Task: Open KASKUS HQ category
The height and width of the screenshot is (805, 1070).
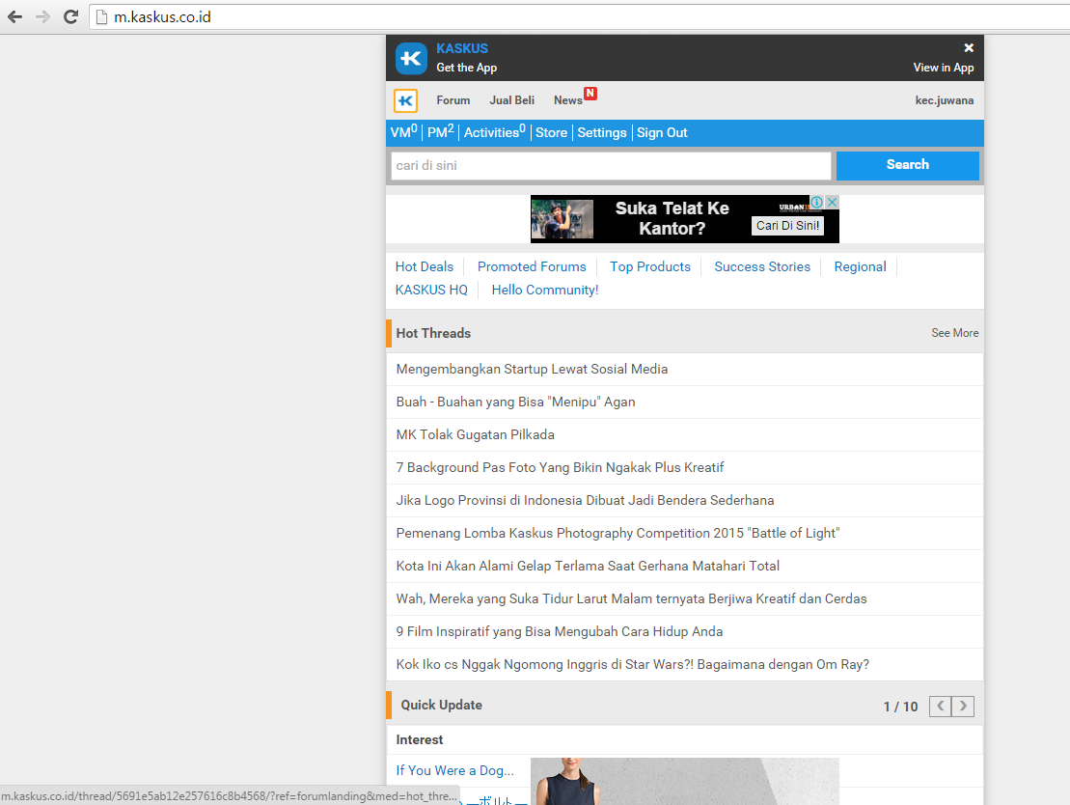Action: coord(431,291)
